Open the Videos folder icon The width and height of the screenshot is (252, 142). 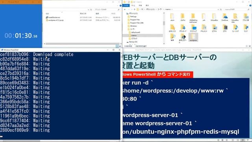click(225, 28)
